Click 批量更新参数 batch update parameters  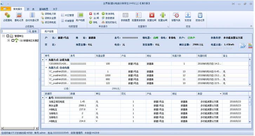tap(139, 17)
